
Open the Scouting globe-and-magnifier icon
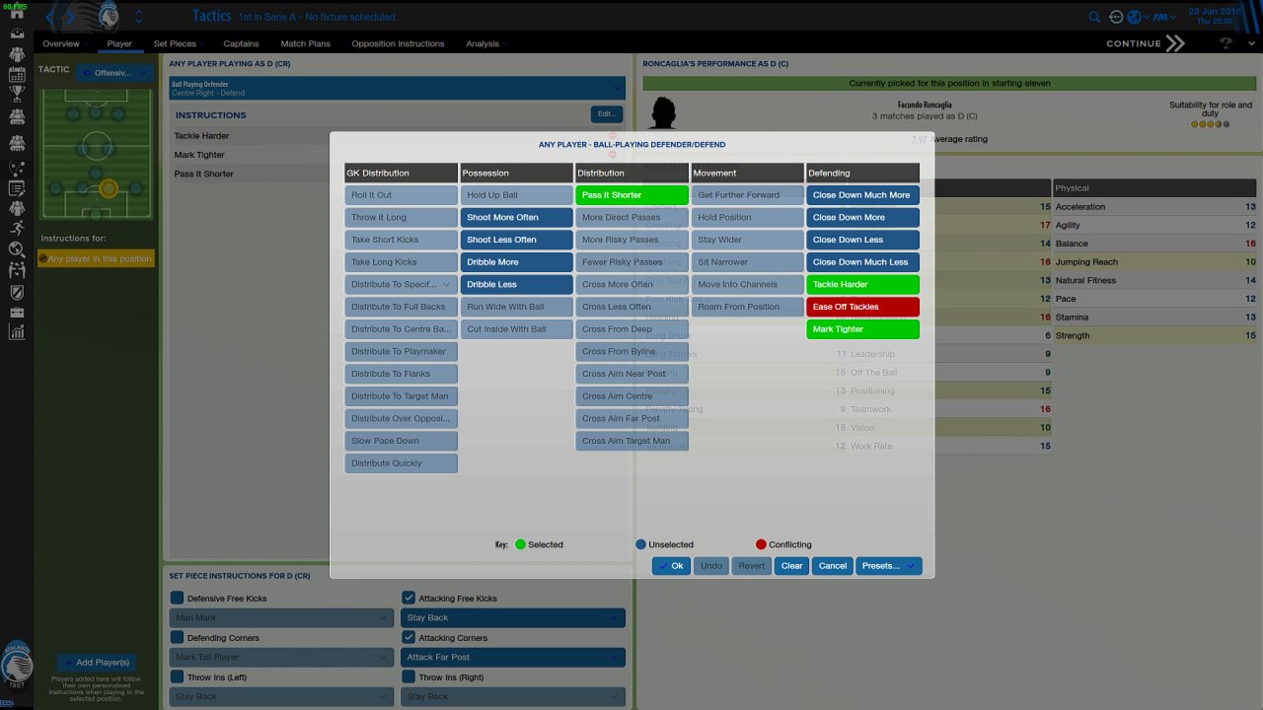tap(17, 249)
